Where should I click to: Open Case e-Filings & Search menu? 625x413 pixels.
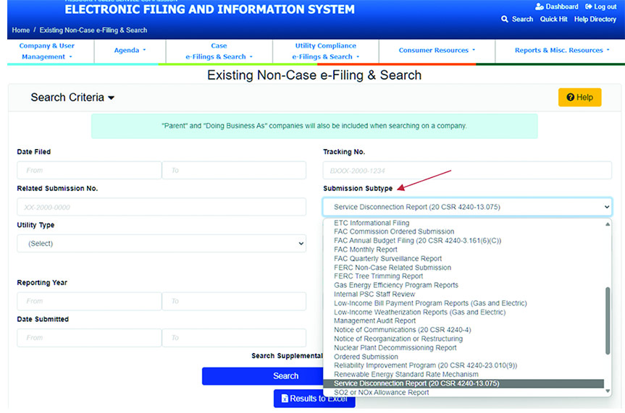click(x=219, y=51)
